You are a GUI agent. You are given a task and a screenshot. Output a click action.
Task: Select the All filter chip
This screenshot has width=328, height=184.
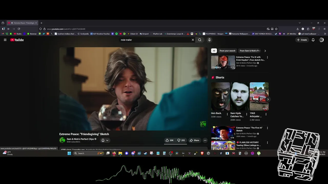point(214,51)
